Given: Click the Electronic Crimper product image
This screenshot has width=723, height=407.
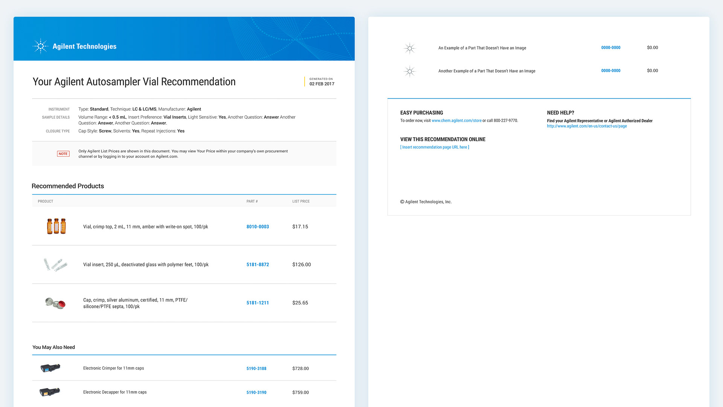Looking at the screenshot, I should click(x=50, y=368).
